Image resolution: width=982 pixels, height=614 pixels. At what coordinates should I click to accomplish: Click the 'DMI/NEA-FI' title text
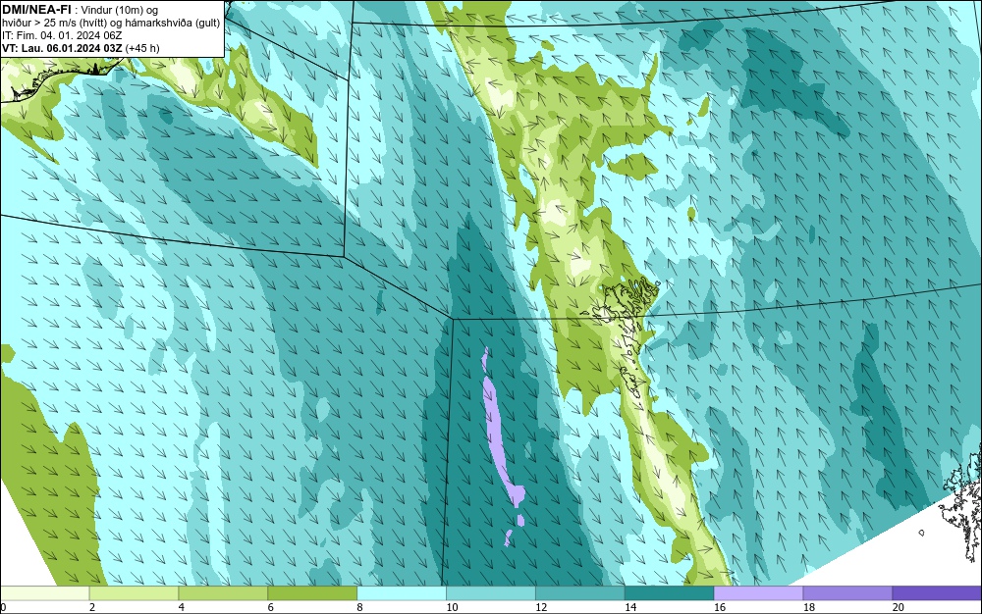pos(36,10)
